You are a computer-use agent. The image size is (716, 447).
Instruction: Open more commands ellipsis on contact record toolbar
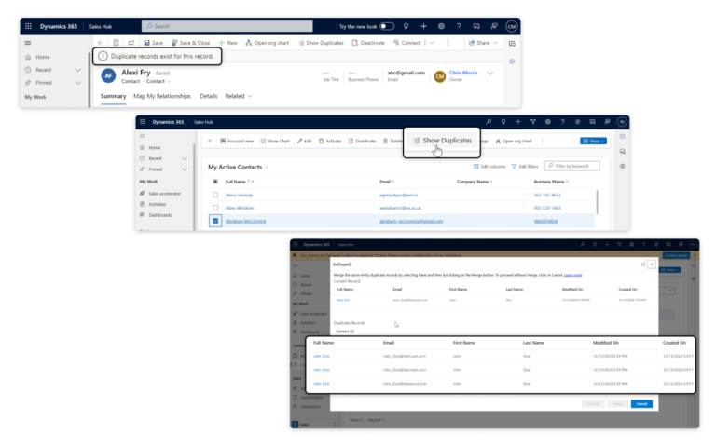coord(447,43)
